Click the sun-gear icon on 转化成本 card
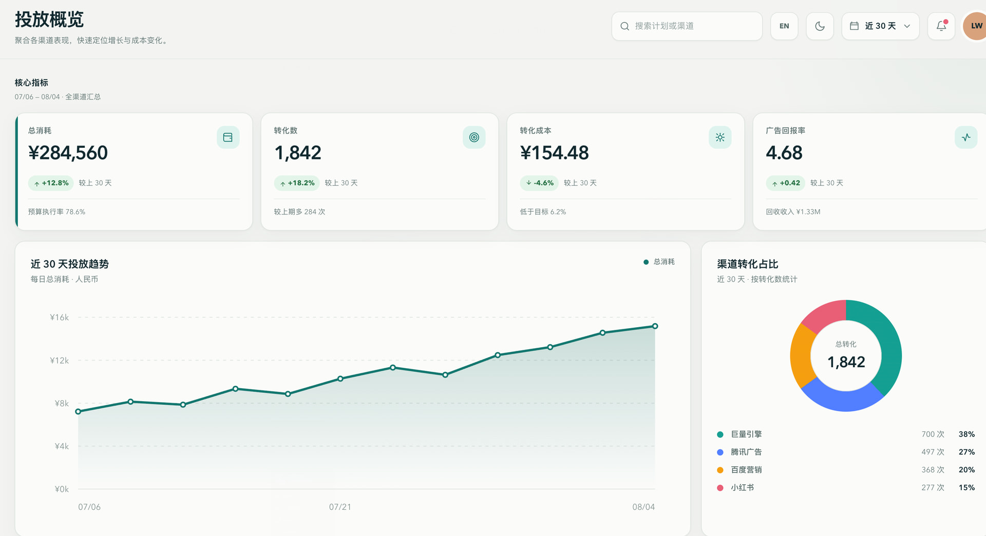 click(720, 137)
